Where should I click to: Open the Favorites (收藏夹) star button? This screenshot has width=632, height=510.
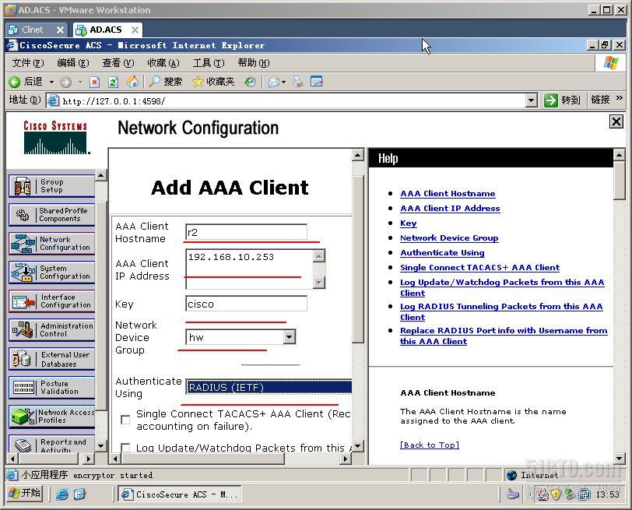pyautogui.click(x=213, y=82)
